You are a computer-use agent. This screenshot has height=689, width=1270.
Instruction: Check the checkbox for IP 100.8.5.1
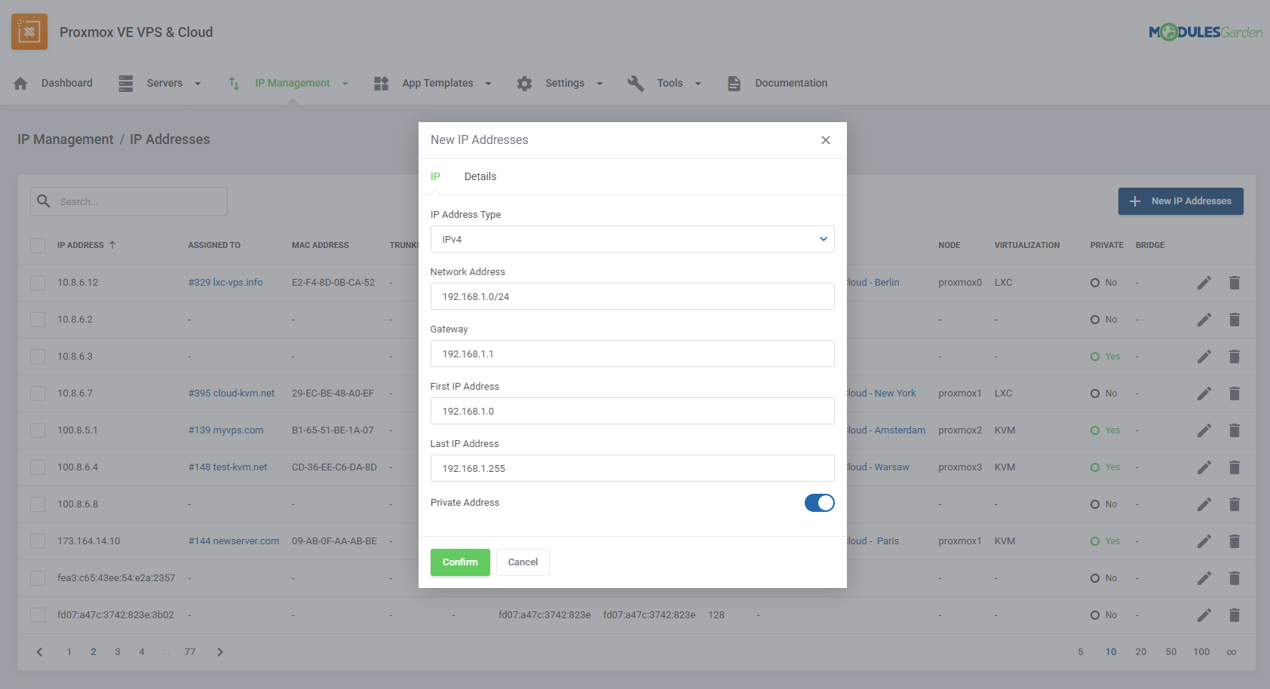pos(38,430)
